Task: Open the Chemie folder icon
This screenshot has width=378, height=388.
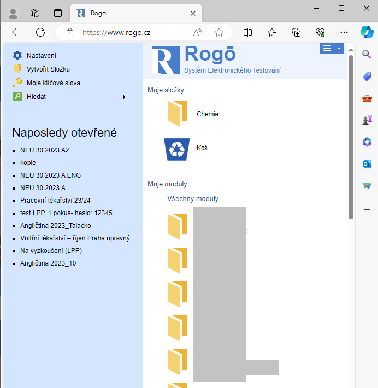Action: pyautogui.click(x=178, y=114)
